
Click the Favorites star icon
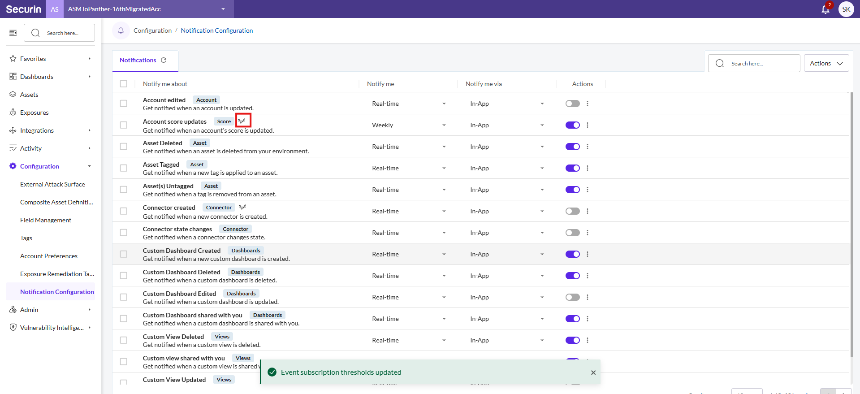(x=13, y=59)
